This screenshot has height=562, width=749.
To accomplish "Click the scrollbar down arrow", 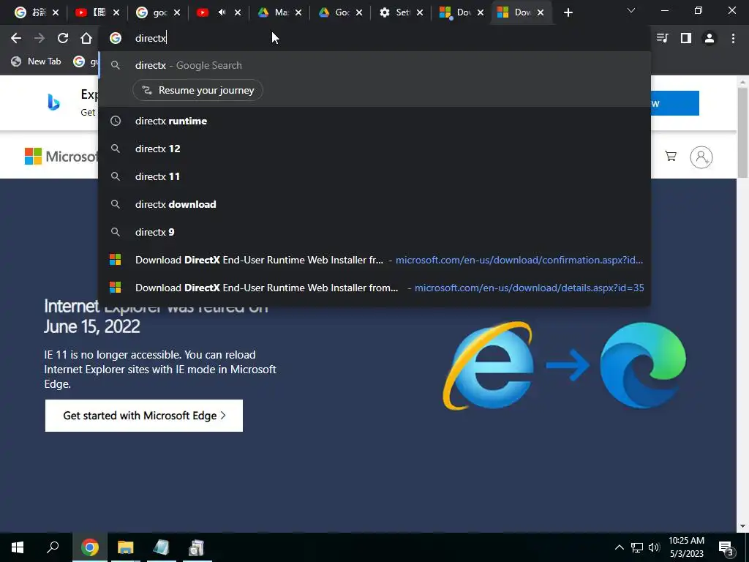I will click(x=742, y=526).
